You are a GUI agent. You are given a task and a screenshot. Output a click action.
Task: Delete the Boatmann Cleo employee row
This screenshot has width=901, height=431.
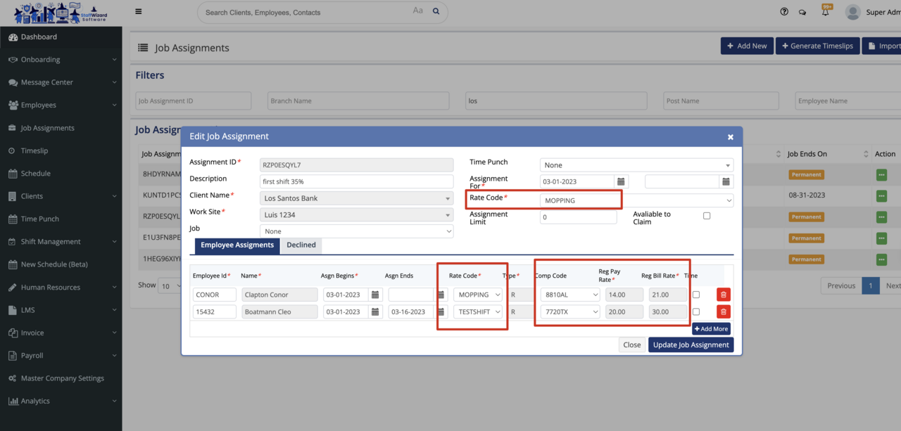723,311
